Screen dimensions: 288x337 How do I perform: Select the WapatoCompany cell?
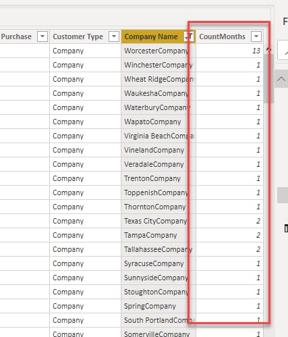point(159,122)
